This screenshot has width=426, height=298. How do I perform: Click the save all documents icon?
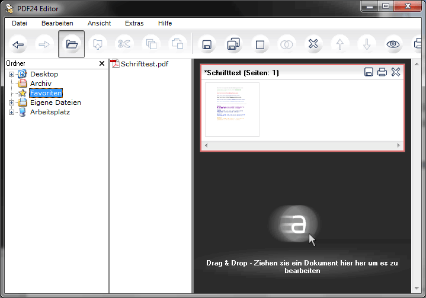pyautogui.click(x=233, y=44)
